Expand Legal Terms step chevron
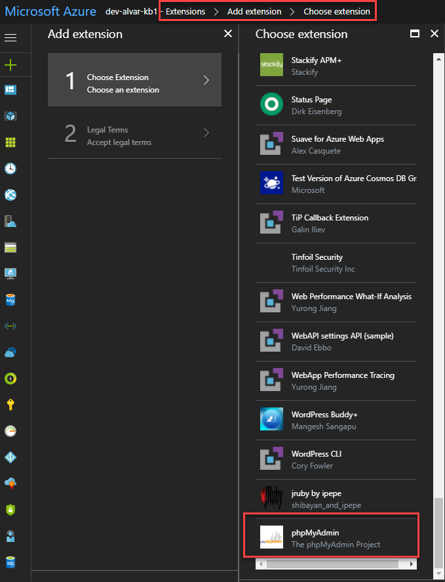Screen dimensions: 445x582 (206, 133)
